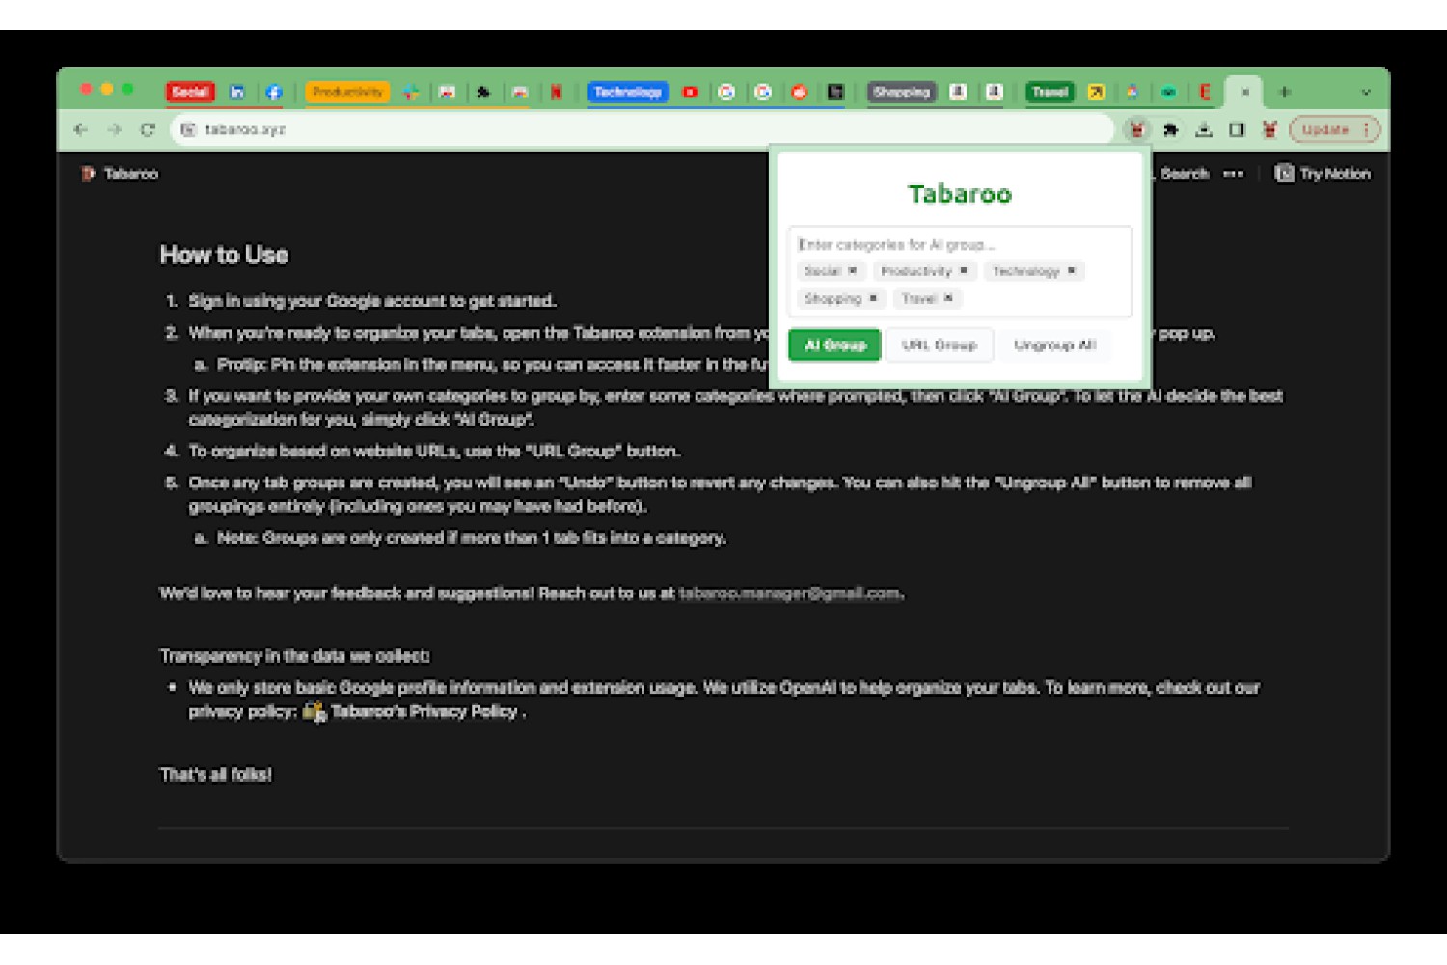Click the browser forward arrow
Viewport: 1447px width, 965px height.
(115, 129)
